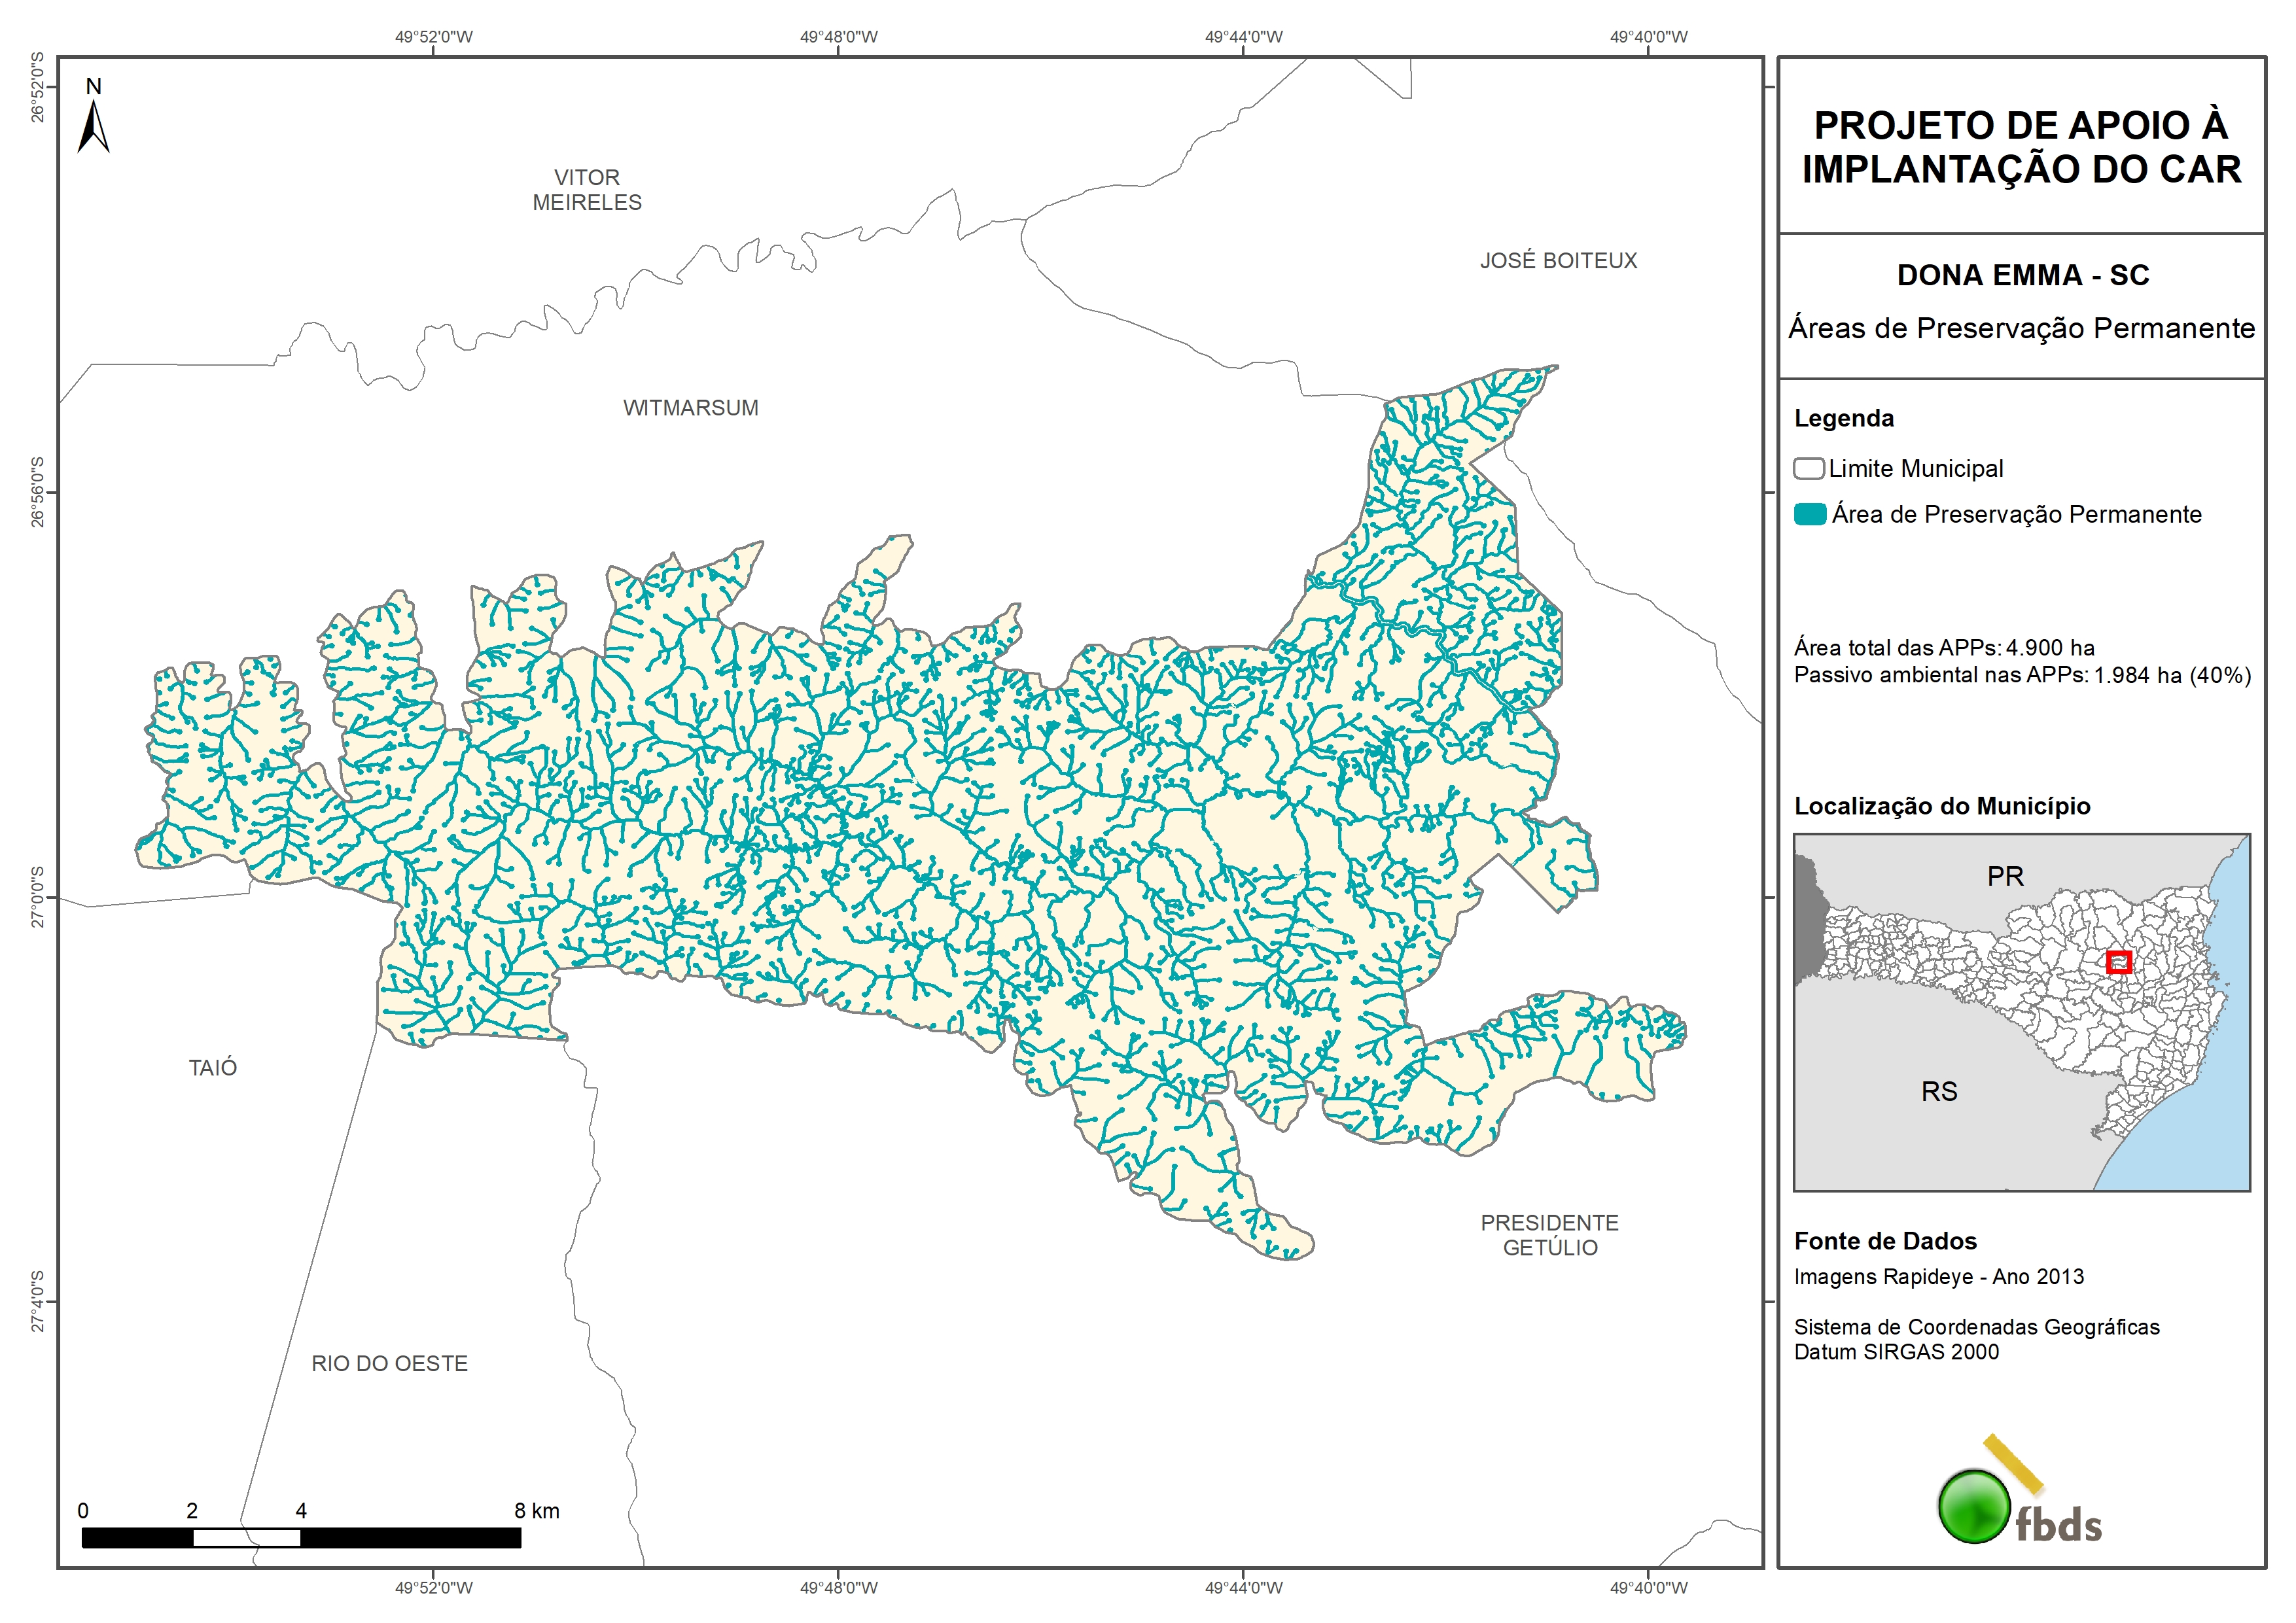Click the TAIÓ municipality label

[x=213, y=1068]
